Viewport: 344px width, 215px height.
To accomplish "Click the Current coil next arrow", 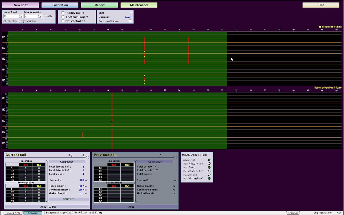I will [89, 157].
